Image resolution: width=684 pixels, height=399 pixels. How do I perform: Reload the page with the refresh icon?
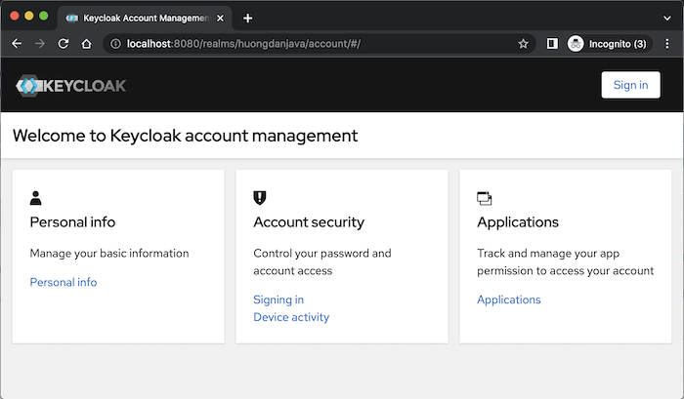[x=64, y=44]
